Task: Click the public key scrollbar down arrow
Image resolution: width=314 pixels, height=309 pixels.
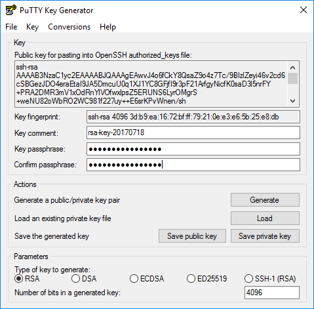Action: tap(292, 101)
